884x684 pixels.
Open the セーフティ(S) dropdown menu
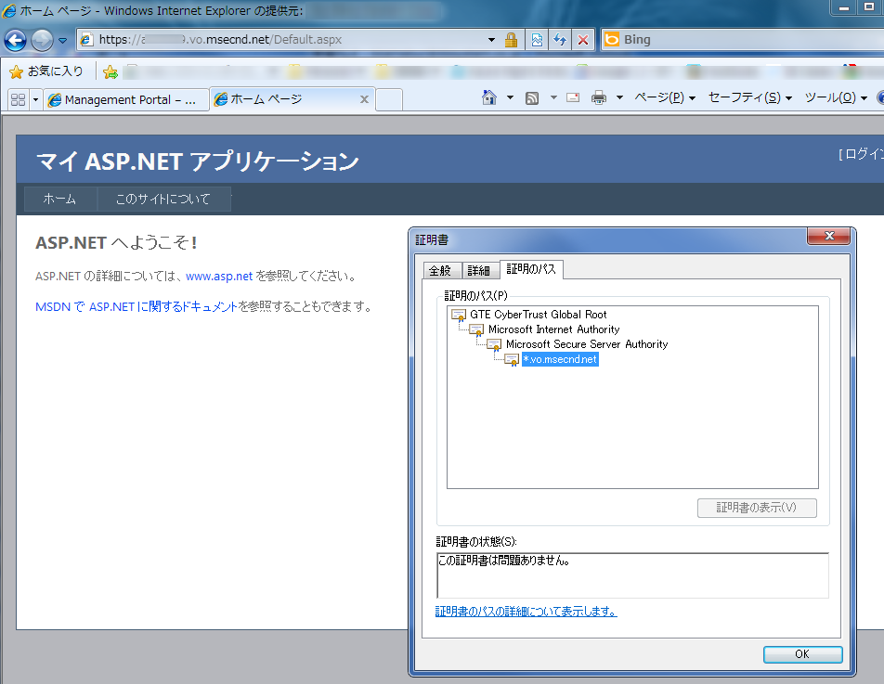click(x=749, y=98)
